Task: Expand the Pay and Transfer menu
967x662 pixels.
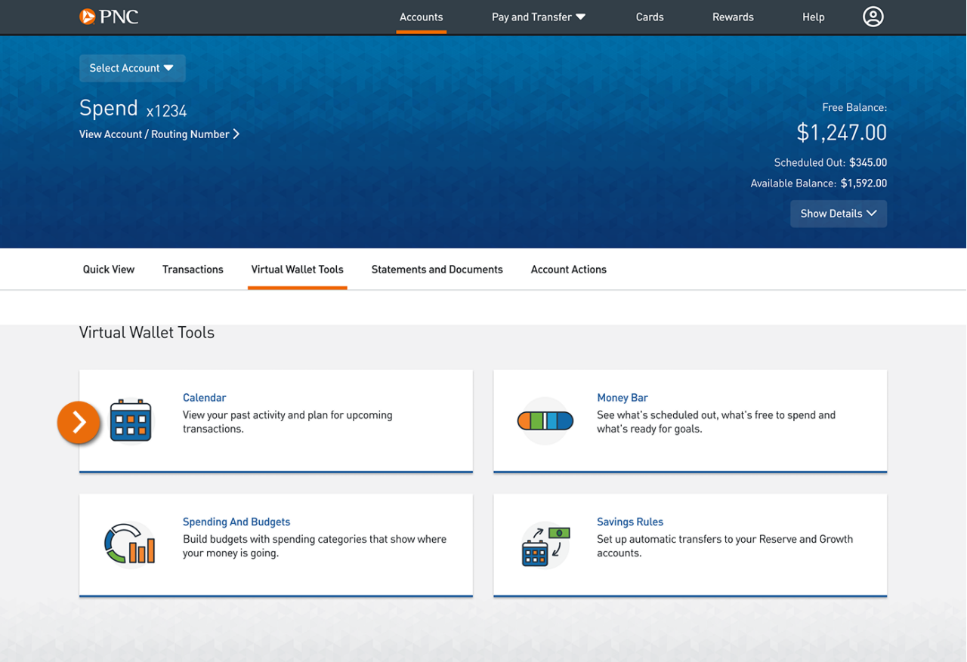Action: [x=538, y=17]
